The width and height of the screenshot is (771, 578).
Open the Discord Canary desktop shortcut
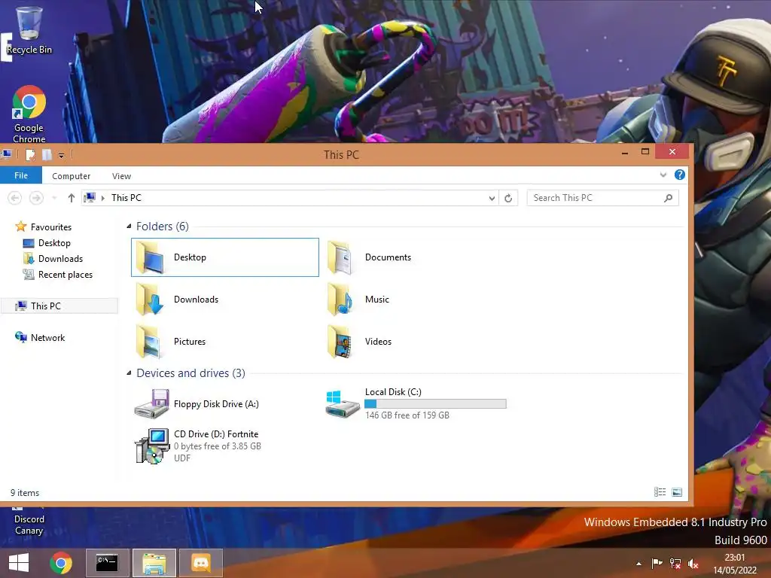coord(29,521)
